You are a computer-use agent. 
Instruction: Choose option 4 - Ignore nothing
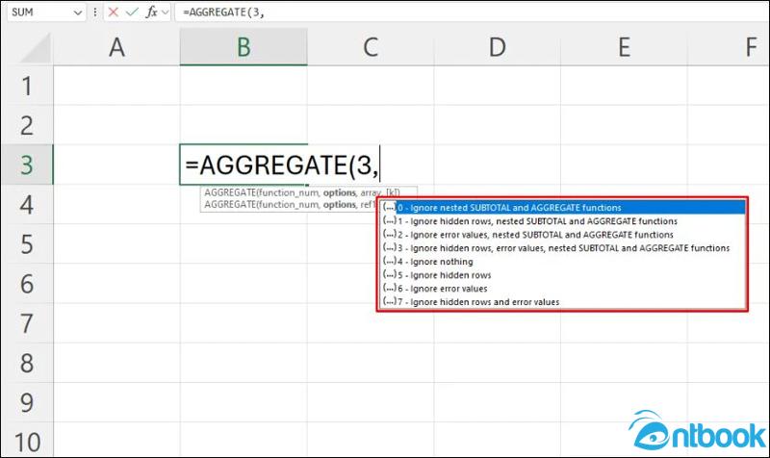click(563, 262)
